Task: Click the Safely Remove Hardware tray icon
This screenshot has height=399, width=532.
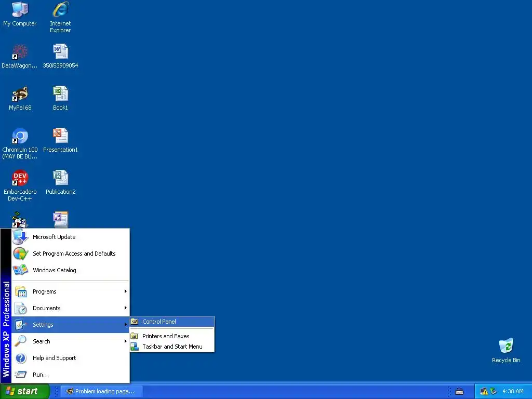Action: pos(494,391)
